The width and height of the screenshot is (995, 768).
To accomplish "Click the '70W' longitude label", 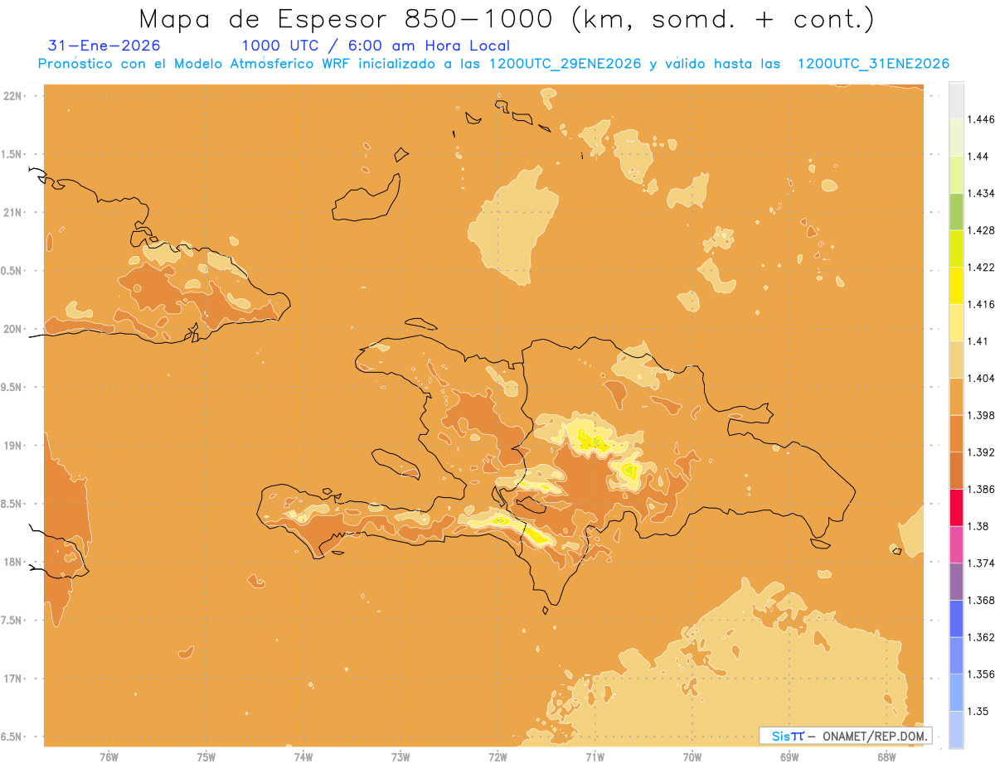I will point(692,756).
